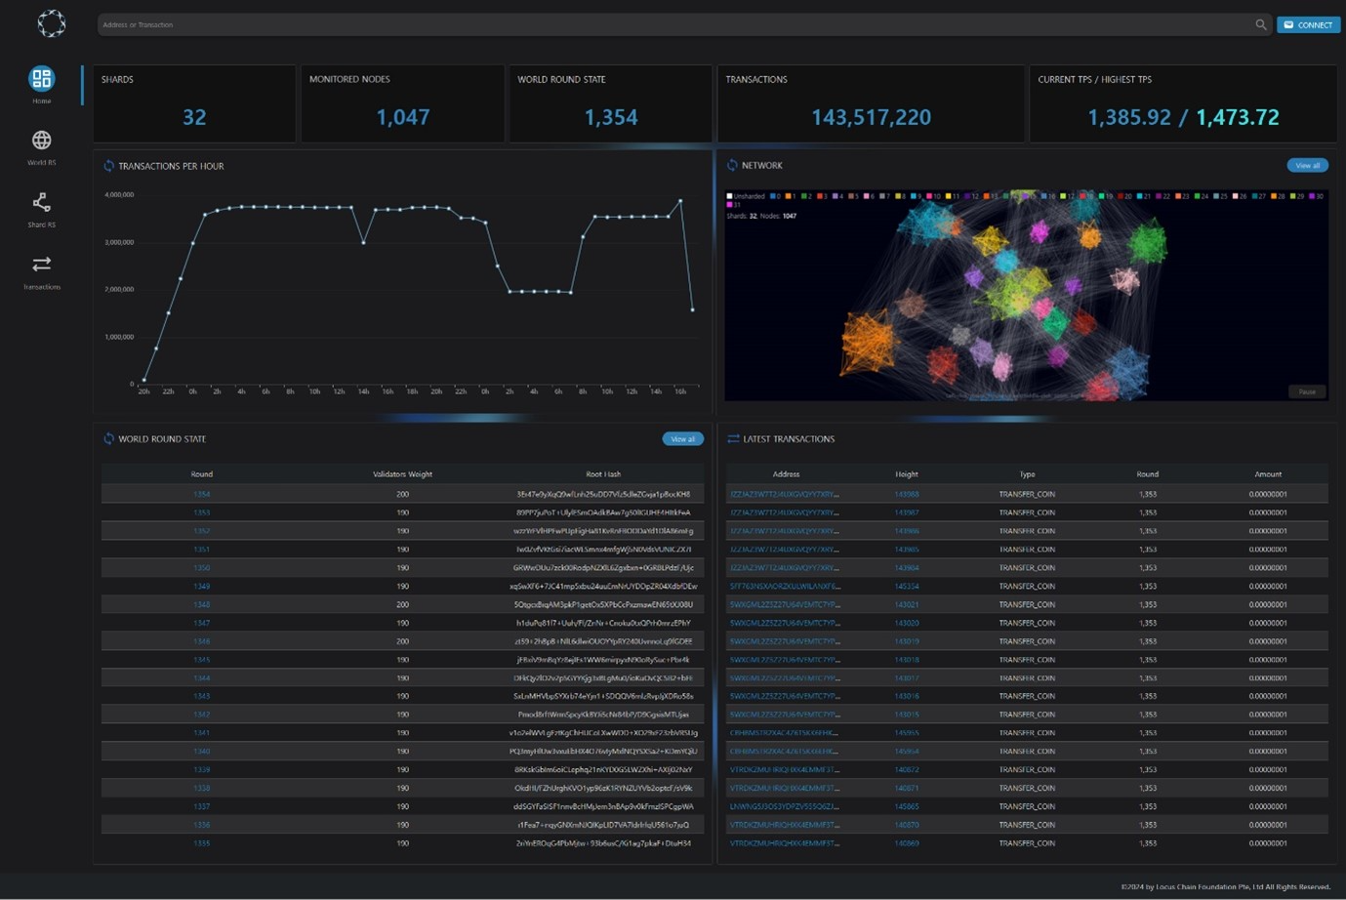Click the search magnifier icon
Screen dimensions: 1346x900
1260,24
